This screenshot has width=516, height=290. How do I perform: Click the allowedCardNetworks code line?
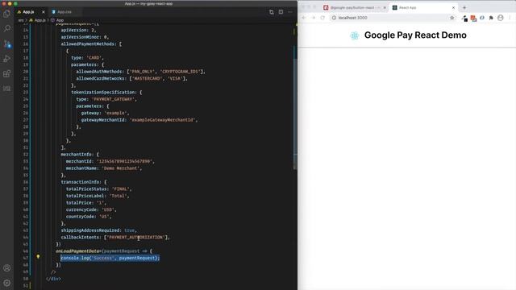[x=131, y=79]
